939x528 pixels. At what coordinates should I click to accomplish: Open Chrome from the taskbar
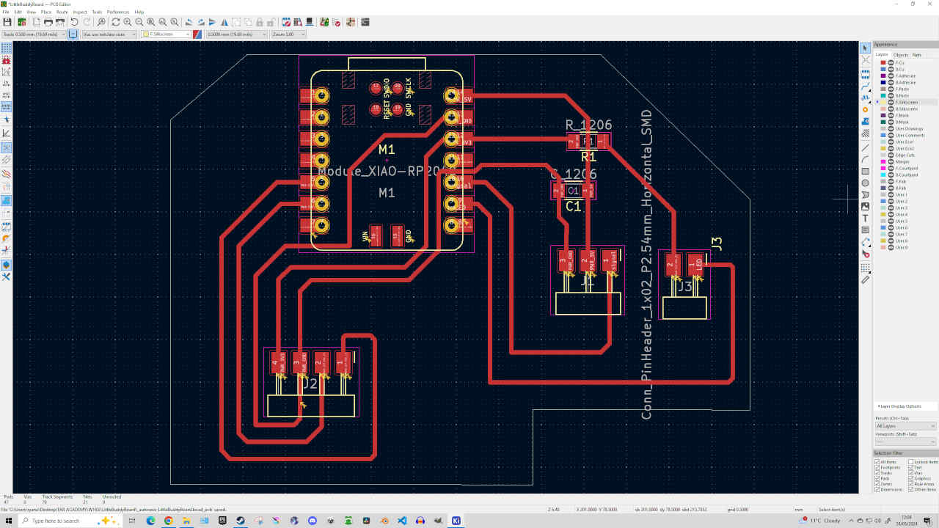168,521
